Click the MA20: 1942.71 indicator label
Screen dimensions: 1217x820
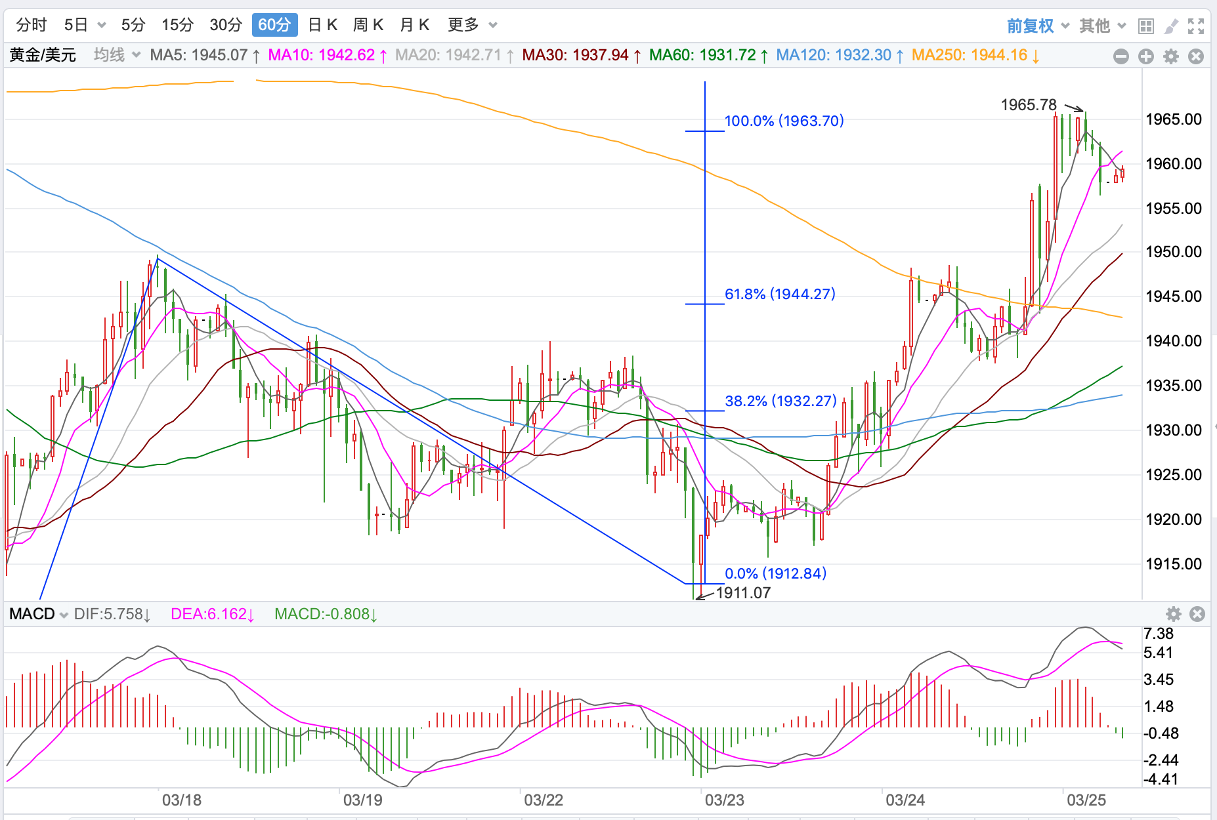[455, 55]
